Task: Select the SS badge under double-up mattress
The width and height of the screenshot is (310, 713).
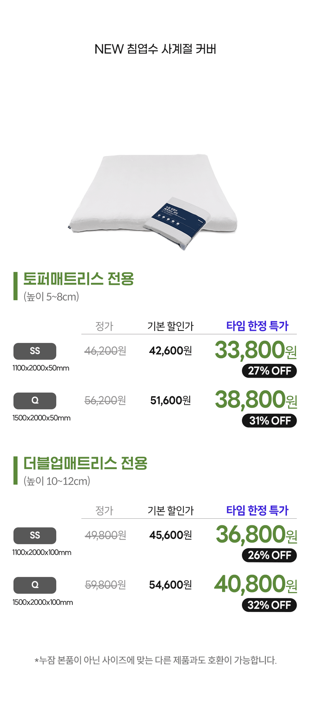Action: point(35,536)
